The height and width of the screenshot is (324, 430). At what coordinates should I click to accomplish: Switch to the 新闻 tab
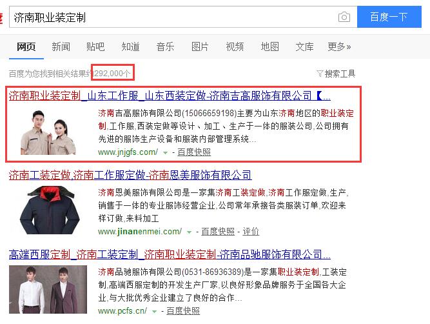pyautogui.click(x=61, y=46)
